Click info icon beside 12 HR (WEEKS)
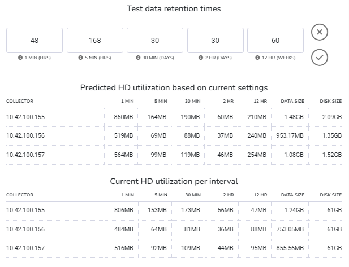The width and height of the screenshot is (349, 267). pyautogui.click(x=257, y=58)
